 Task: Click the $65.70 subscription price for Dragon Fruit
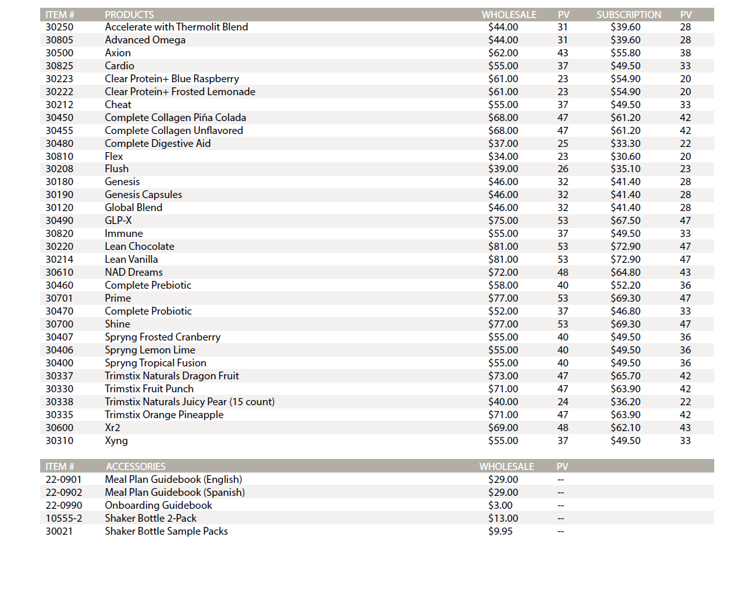(x=626, y=375)
